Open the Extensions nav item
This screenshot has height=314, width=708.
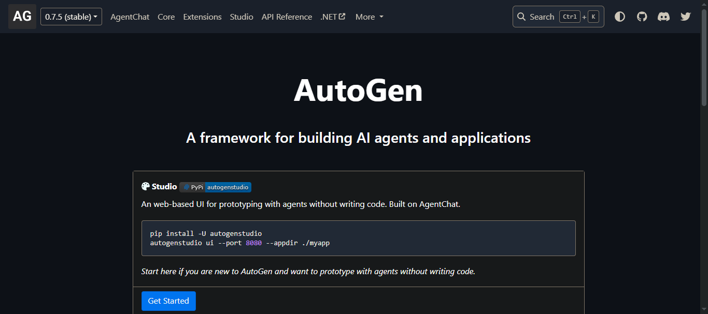(202, 17)
